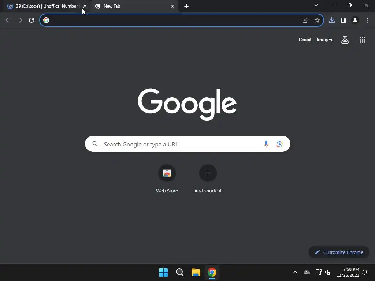Click the Chrome taskbar icon
The width and height of the screenshot is (375, 281).
(212, 272)
